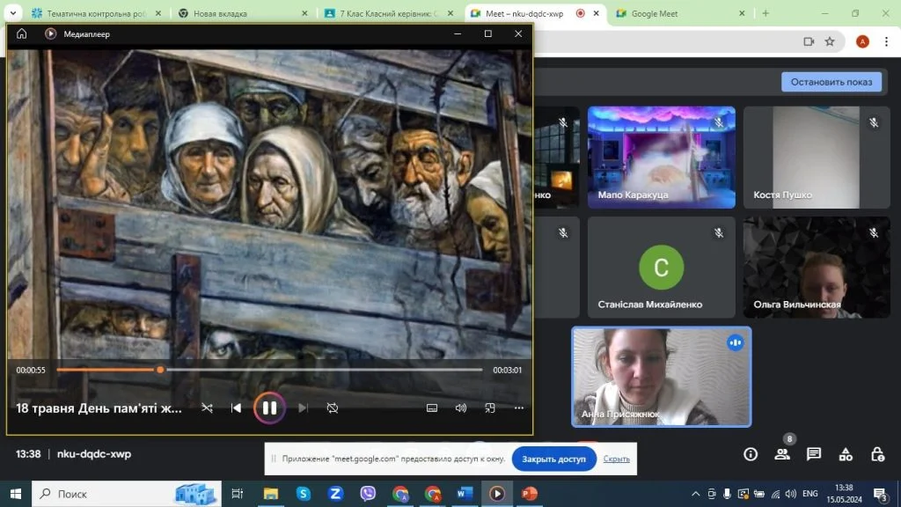Open camera permission icon in address bar
The width and height of the screenshot is (901, 507).
(809, 41)
